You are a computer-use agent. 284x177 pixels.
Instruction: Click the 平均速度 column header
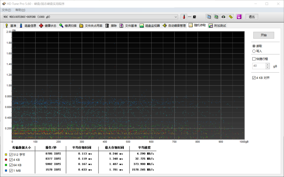pos(144,148)
